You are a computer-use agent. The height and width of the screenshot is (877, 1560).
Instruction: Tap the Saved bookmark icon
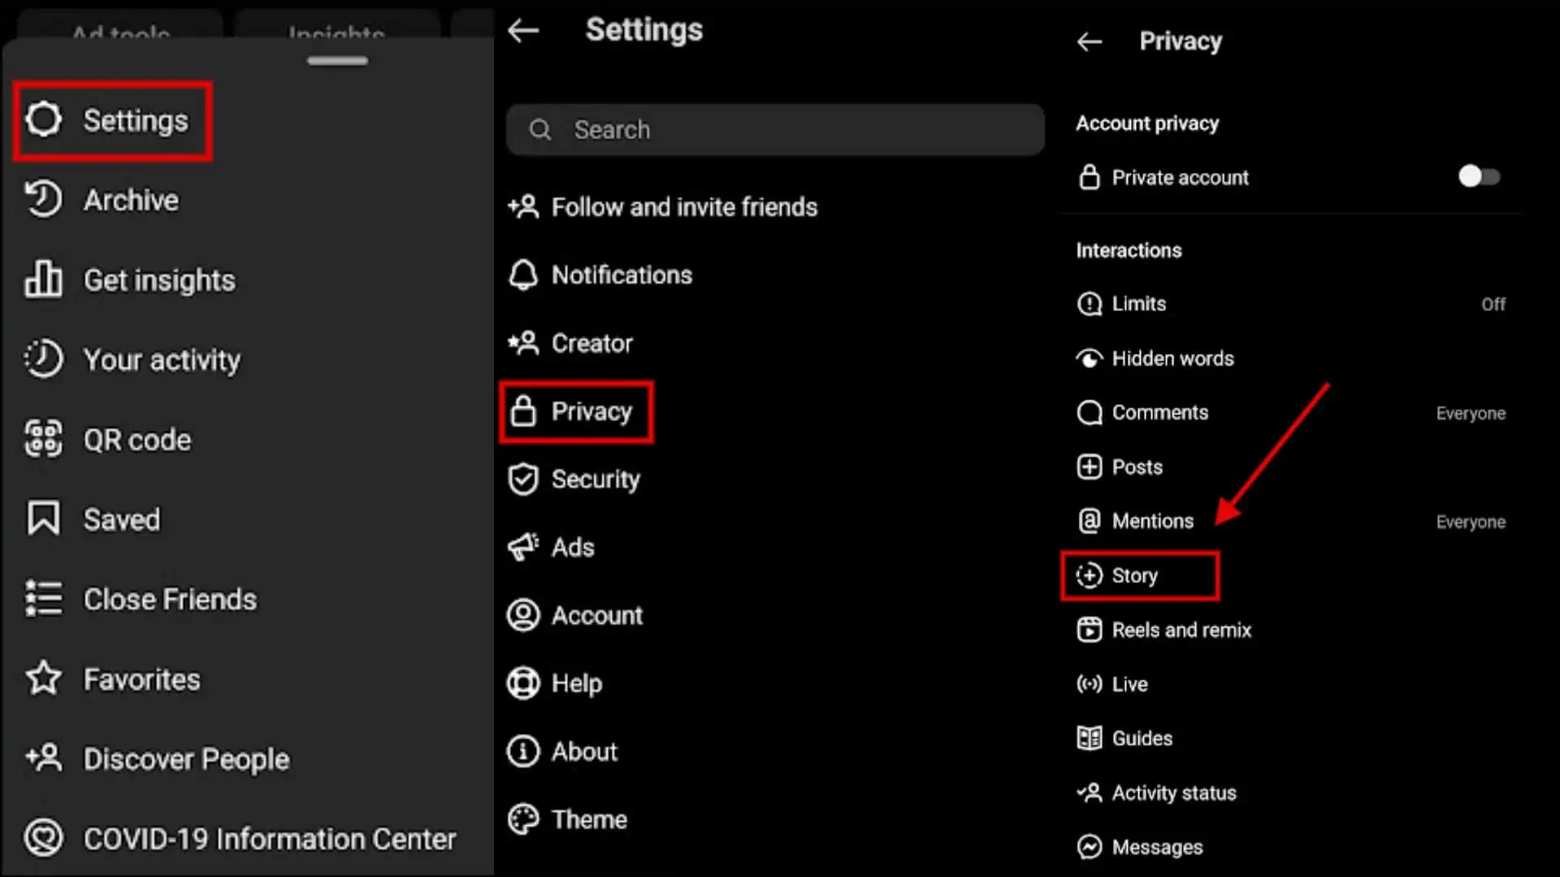(x=44, y=519)
